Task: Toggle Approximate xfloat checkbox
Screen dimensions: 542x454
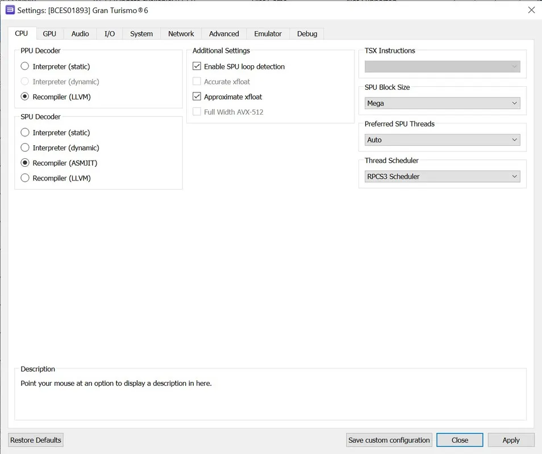Action: click(x=197, y=96)
